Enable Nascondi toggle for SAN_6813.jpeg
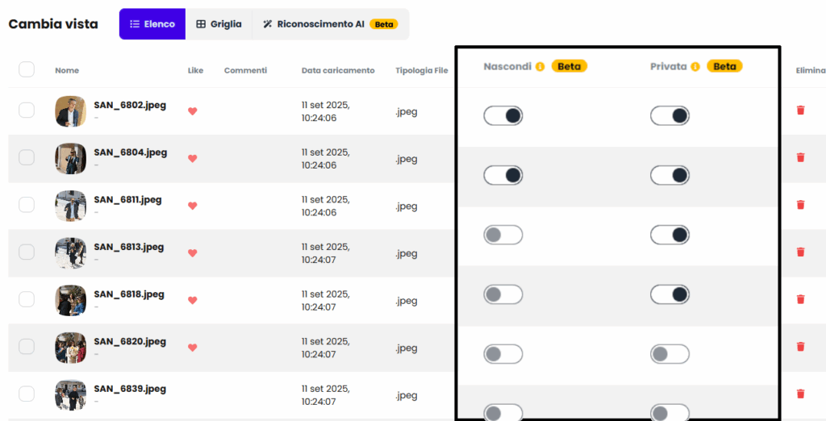 pos(503,235)
